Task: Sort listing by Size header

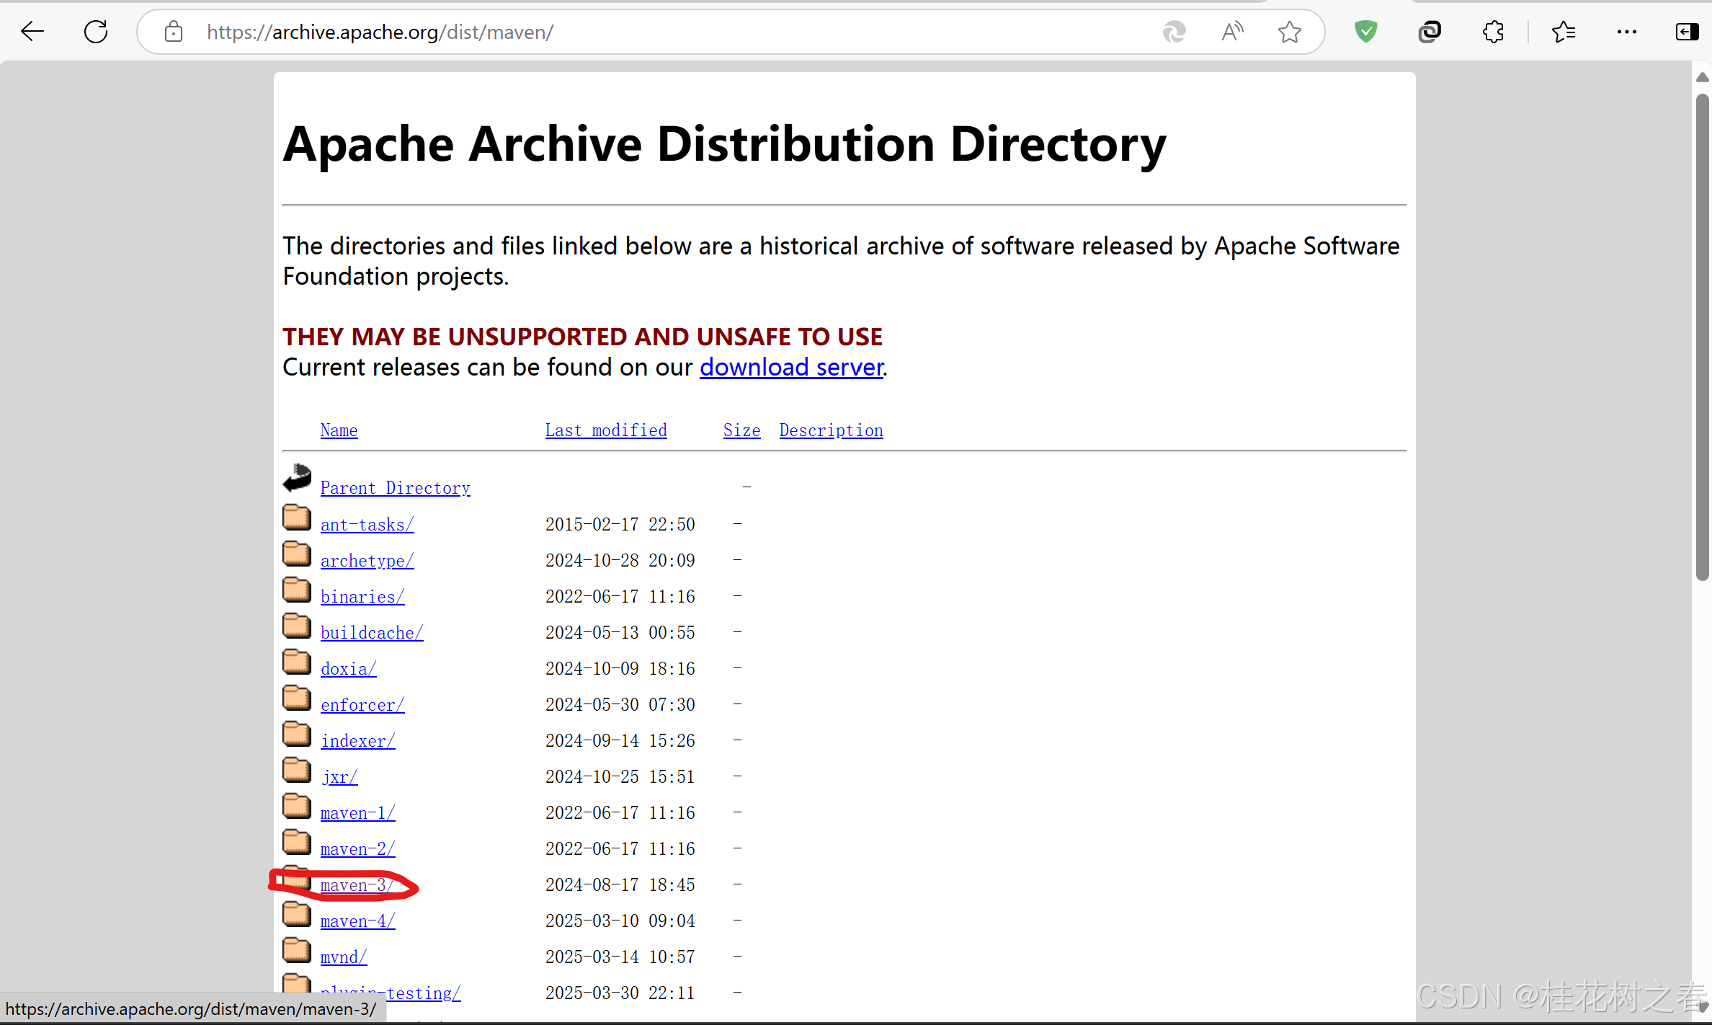Action: [741, 430]
